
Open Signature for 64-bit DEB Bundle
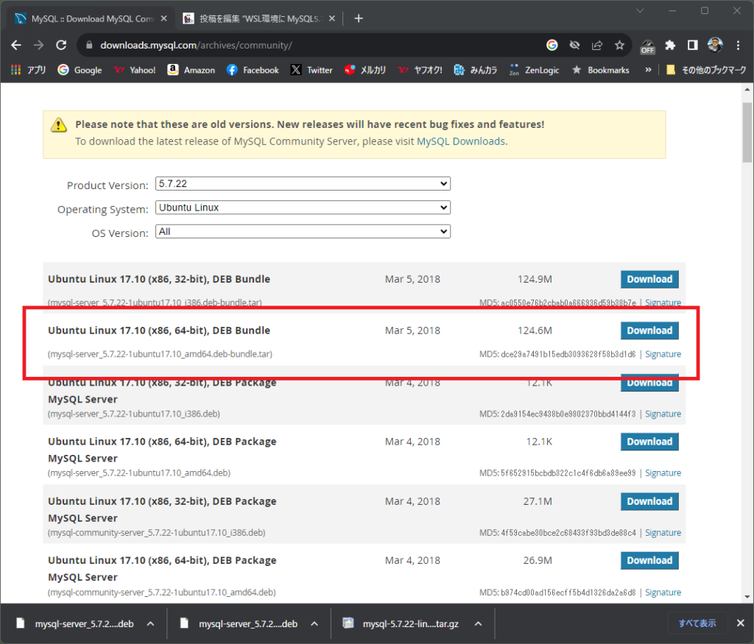coord(663,354)
